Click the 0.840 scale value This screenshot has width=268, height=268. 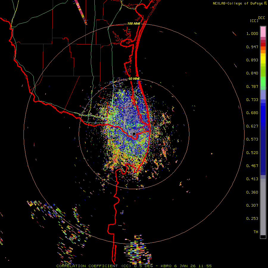click(x=252, y=73)
